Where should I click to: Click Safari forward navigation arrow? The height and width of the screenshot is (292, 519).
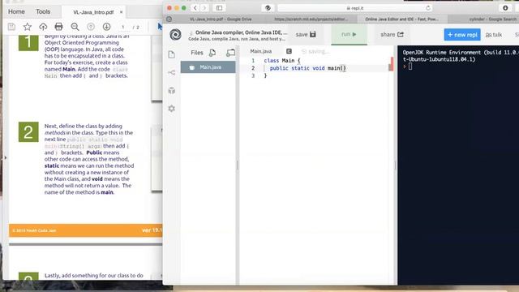tap(204, 7)
